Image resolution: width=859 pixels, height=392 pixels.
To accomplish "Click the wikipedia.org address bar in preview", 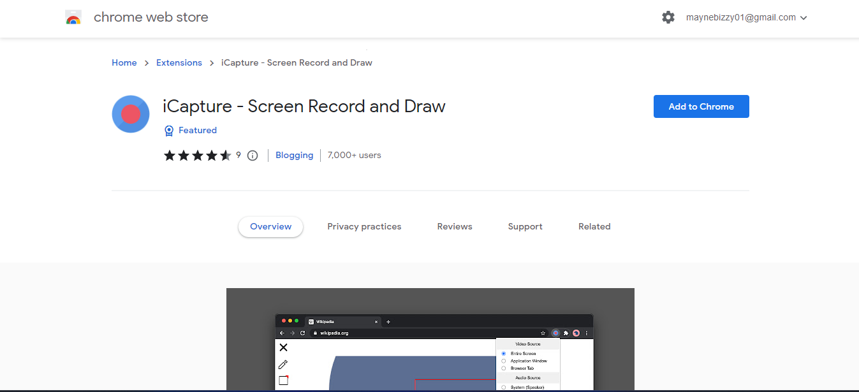I will [429, 333].
